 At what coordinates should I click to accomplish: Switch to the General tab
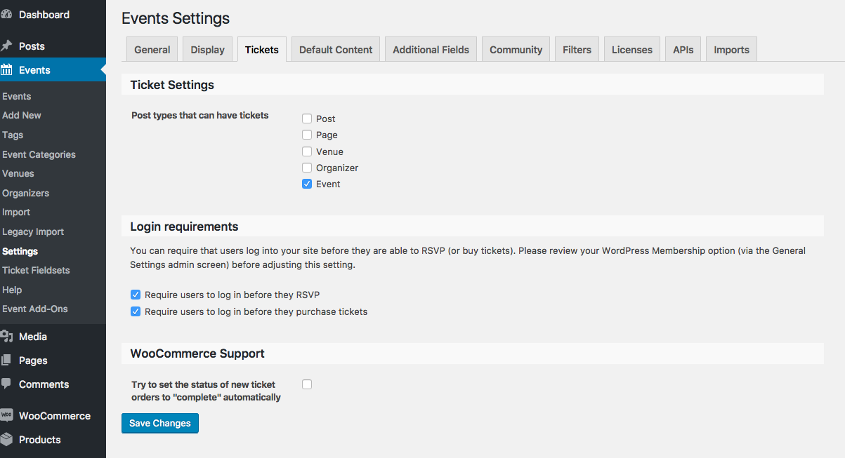click(152, 50)
